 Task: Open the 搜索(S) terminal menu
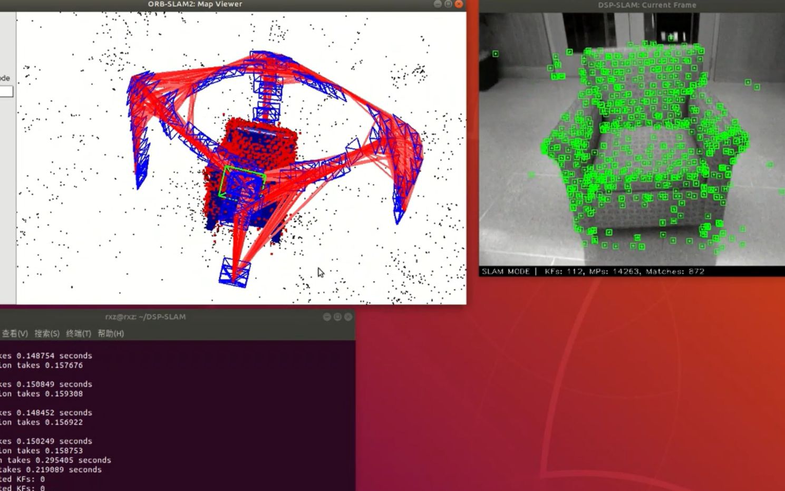[x=47, y=333]
